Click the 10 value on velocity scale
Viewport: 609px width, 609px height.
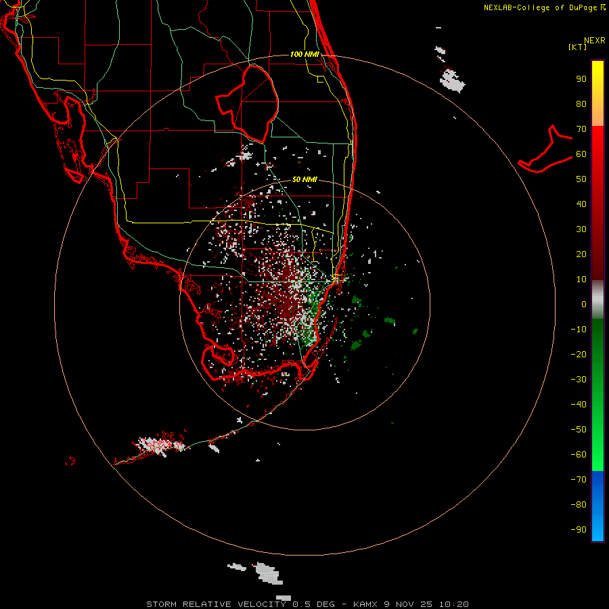[581, 279]
